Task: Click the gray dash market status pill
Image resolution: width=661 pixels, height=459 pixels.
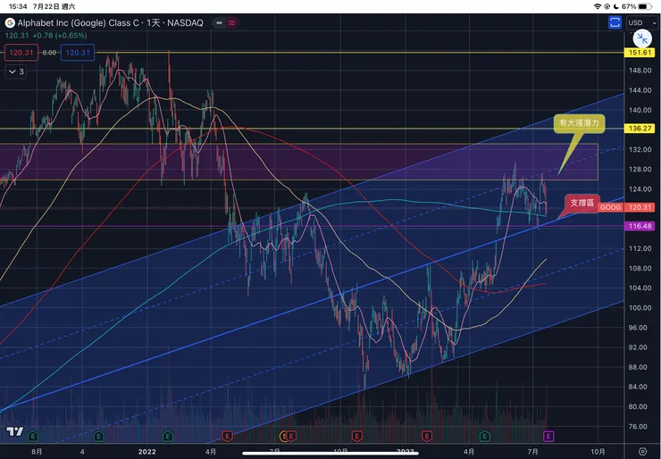Action: (x=219, y=22)
